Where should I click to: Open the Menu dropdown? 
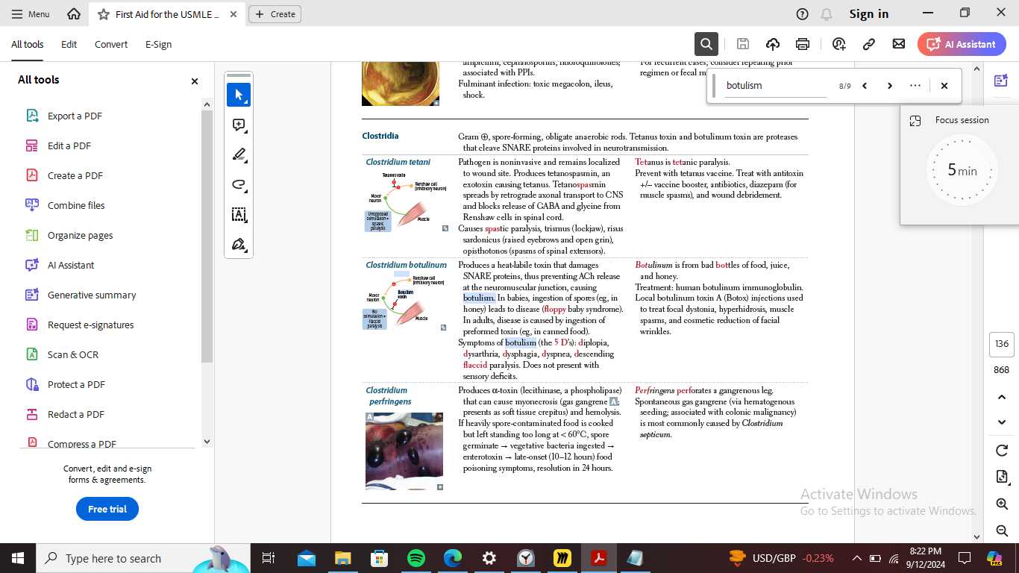tap(30, 14)
